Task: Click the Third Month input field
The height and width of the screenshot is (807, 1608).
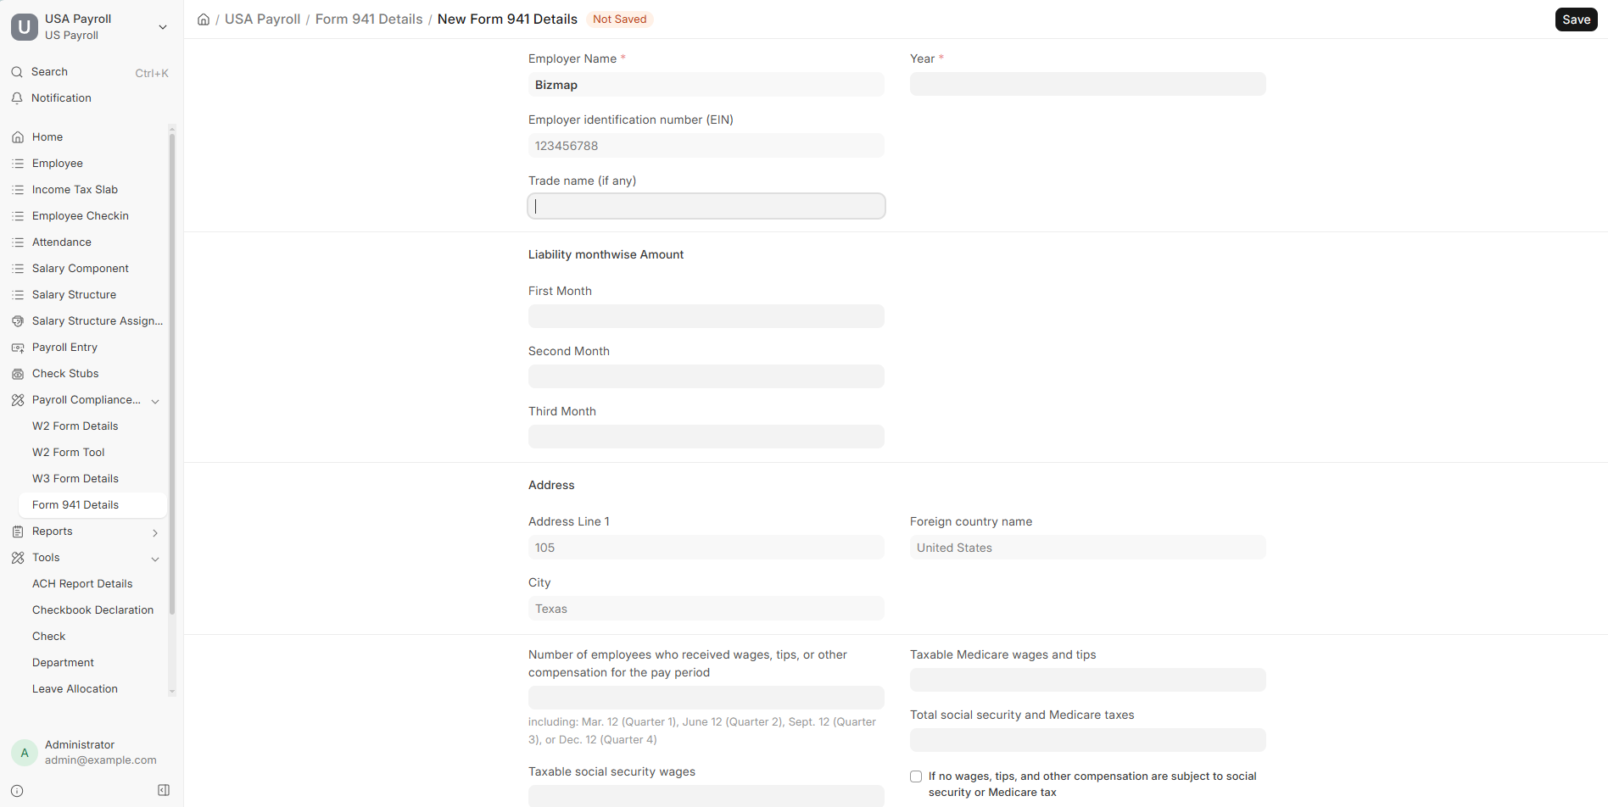Action: click(706, 437)
